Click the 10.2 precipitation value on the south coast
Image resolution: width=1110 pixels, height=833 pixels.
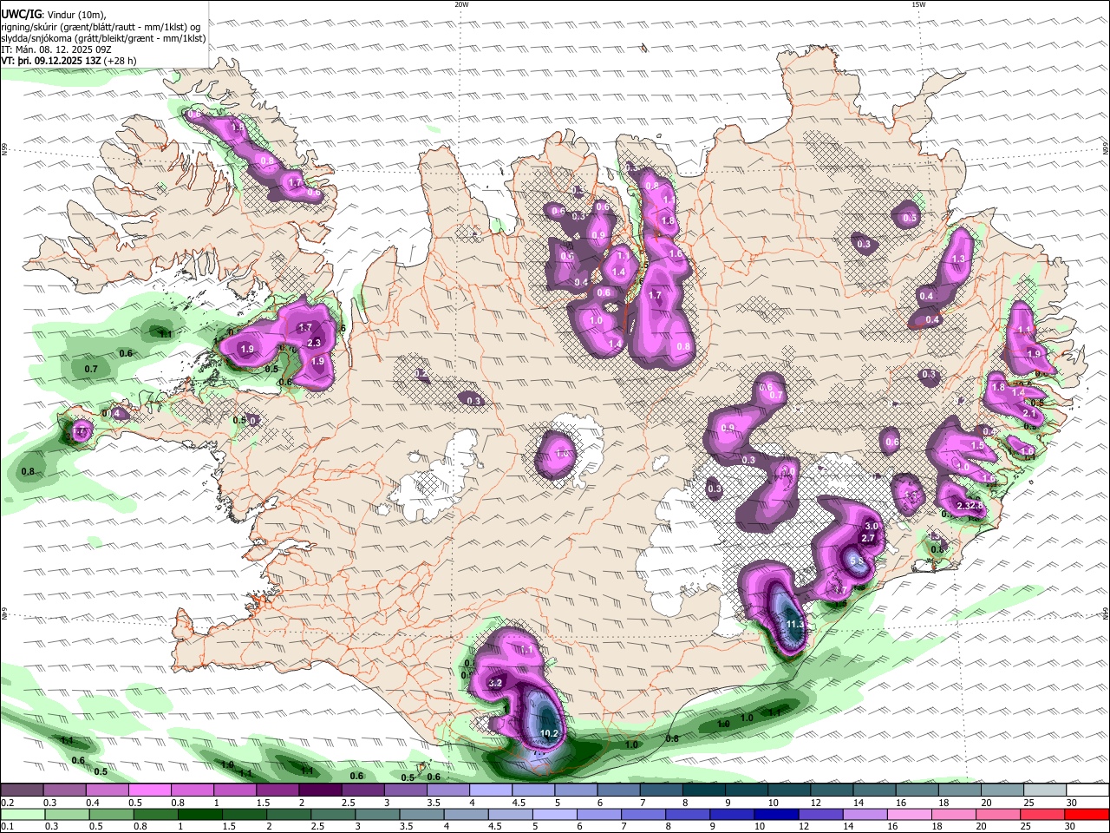550,733
